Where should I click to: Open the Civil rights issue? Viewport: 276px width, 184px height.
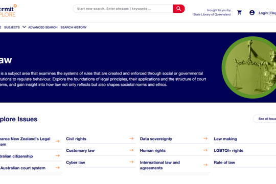point(76,139)
